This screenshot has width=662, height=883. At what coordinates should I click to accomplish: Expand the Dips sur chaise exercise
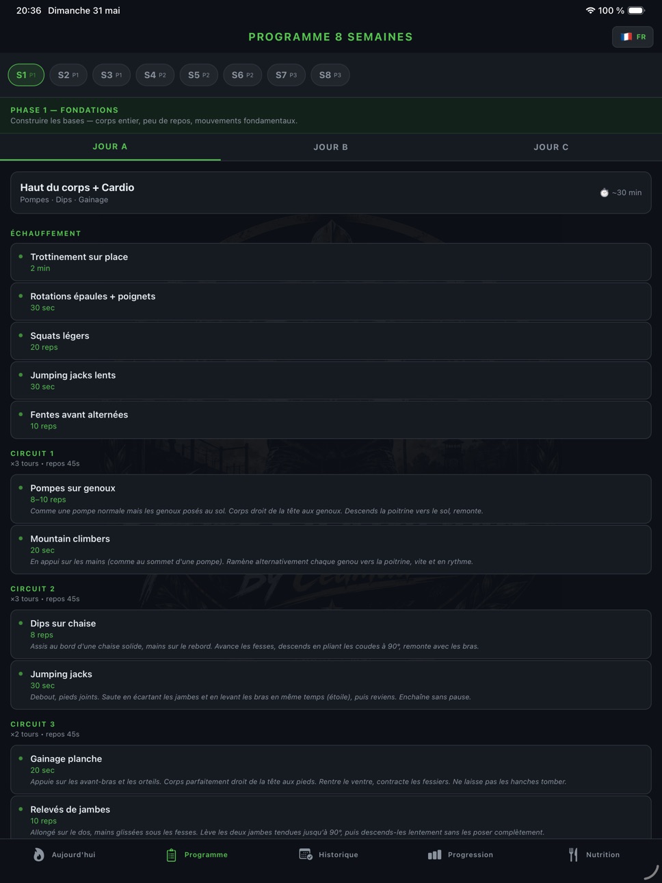click(331, 635)
